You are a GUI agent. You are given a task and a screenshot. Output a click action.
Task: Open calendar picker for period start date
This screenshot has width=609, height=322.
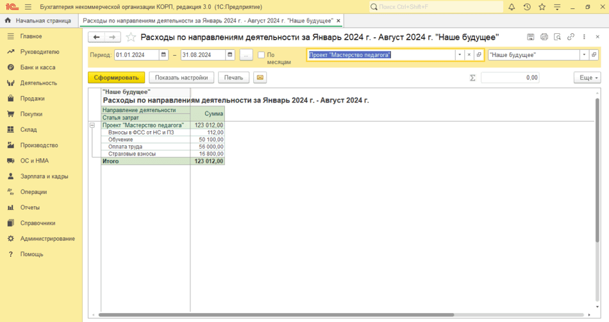point(163,55)
